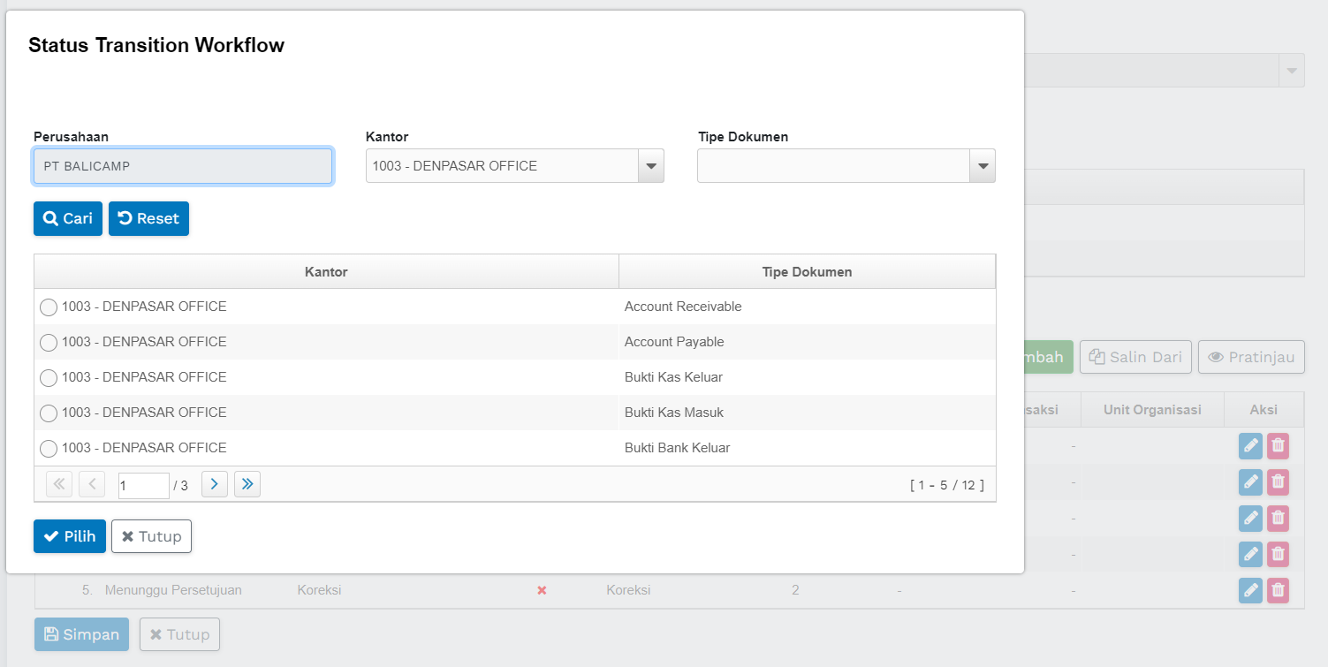Click the topmost trash icon in Aksi column
Screen dimensions: 1328x667
(1278, 446)
